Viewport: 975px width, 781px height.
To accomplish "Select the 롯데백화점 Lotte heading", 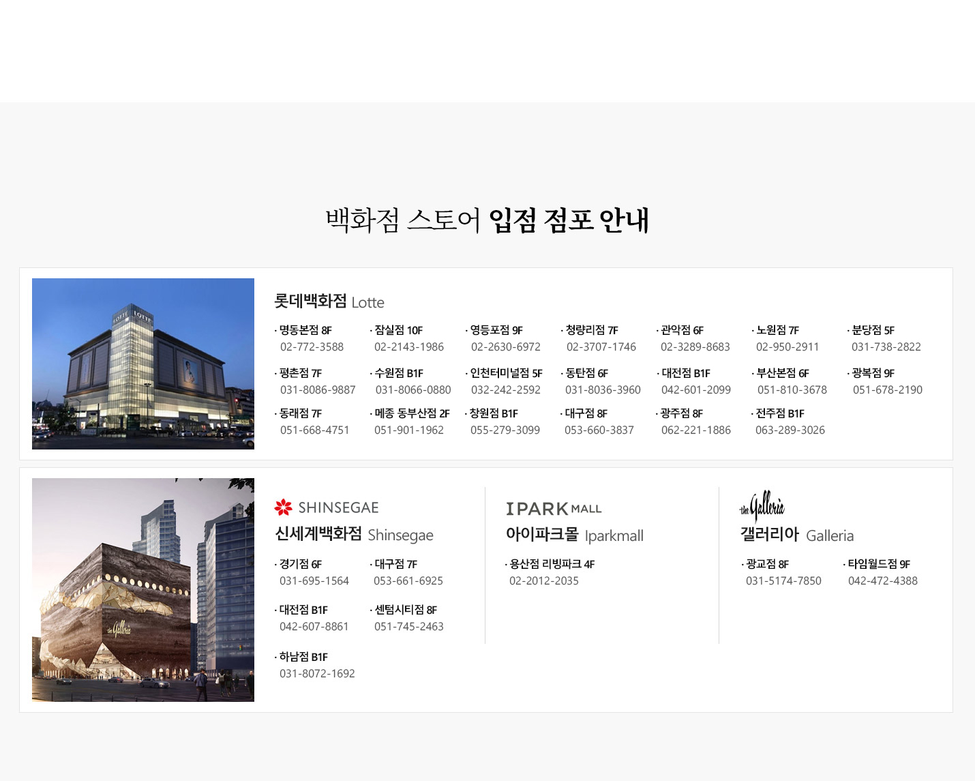I will pos(329,301).
